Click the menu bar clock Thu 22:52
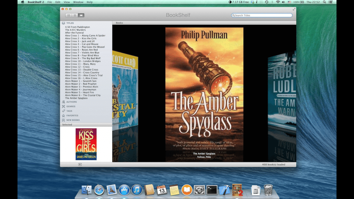Image resolution: width=354 pixels, height=199 pixels. 313,2
